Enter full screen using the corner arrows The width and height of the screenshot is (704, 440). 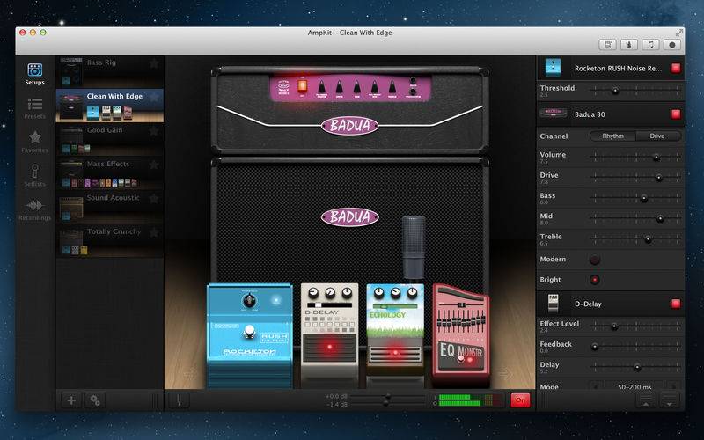pos(678,33)
